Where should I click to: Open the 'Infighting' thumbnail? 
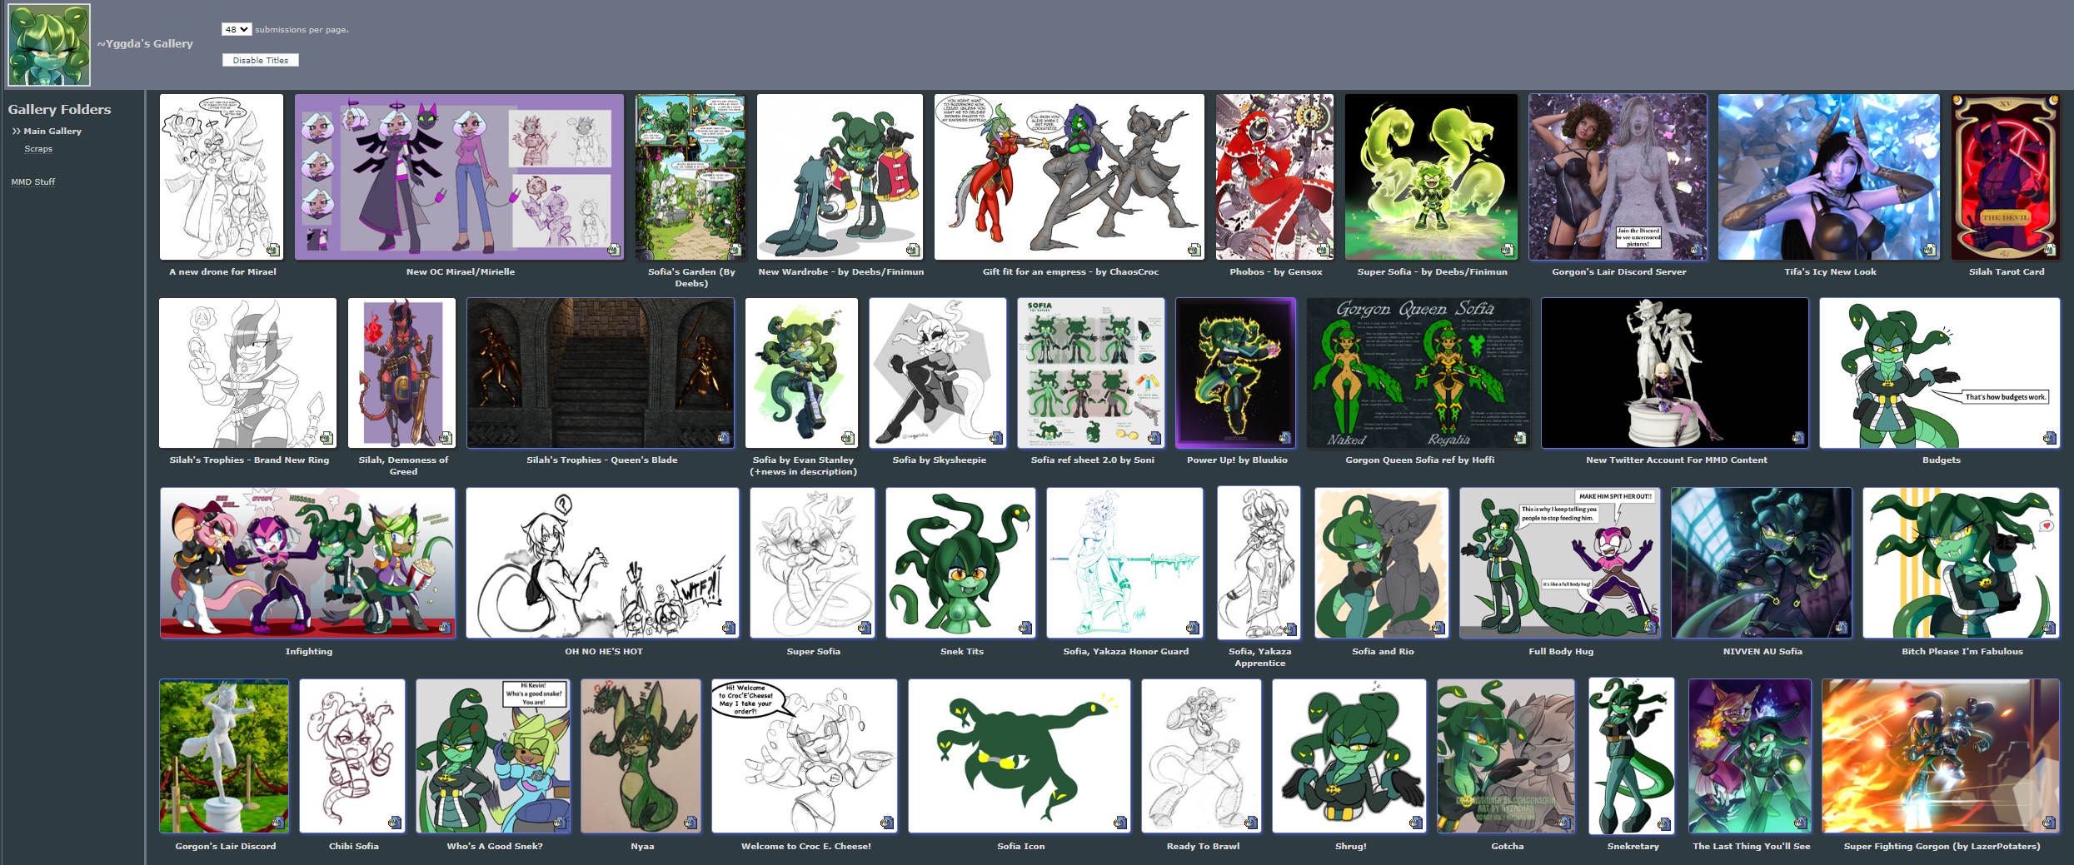(308, 563)
